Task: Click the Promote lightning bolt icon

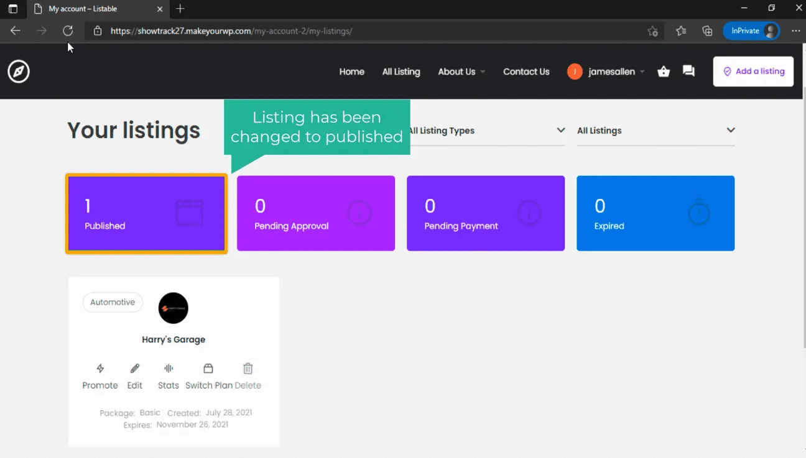Action: (100, 369)
